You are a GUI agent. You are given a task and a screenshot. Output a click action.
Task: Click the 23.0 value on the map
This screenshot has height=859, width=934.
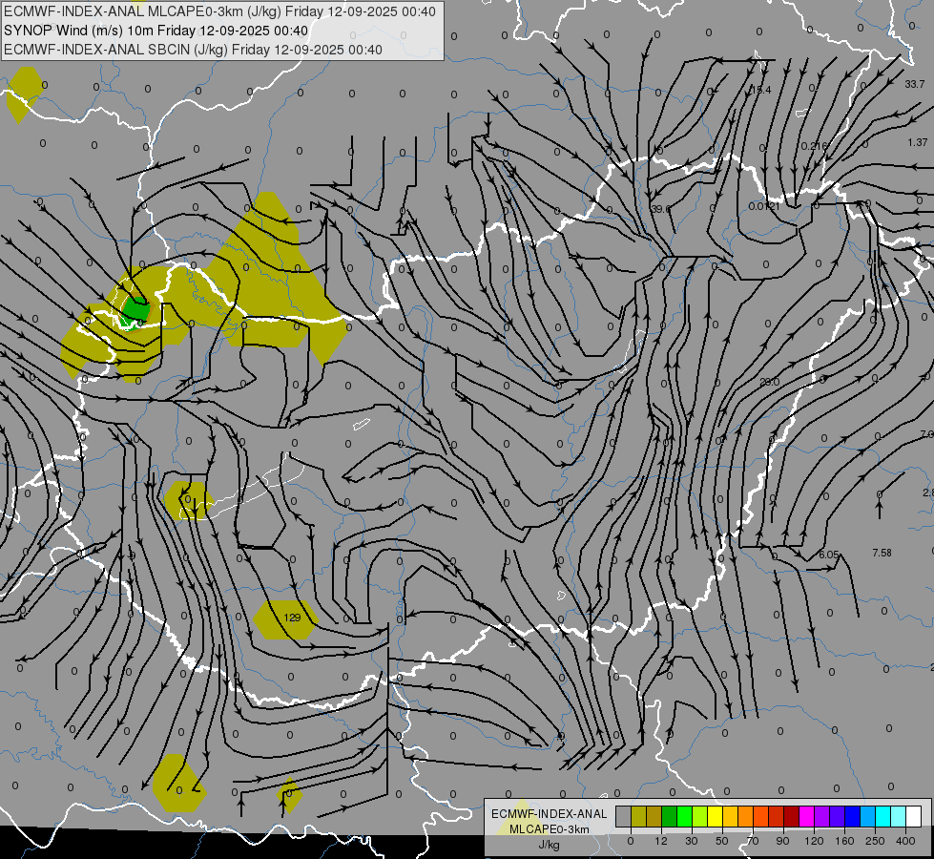click(x=769, y=382)
